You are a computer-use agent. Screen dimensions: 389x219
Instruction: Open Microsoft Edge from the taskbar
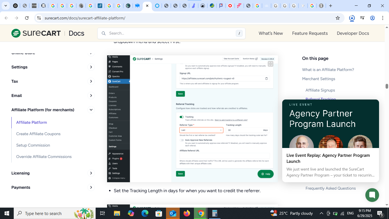click(145, 213)
